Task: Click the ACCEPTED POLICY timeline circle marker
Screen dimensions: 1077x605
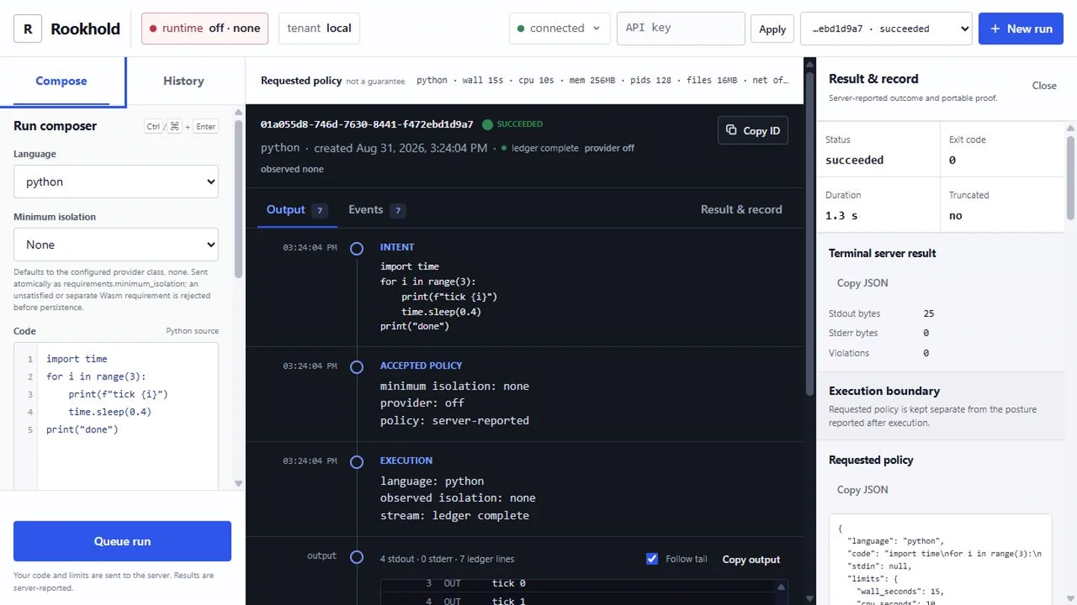Action: pyautogui.click(x=357, y=367)
